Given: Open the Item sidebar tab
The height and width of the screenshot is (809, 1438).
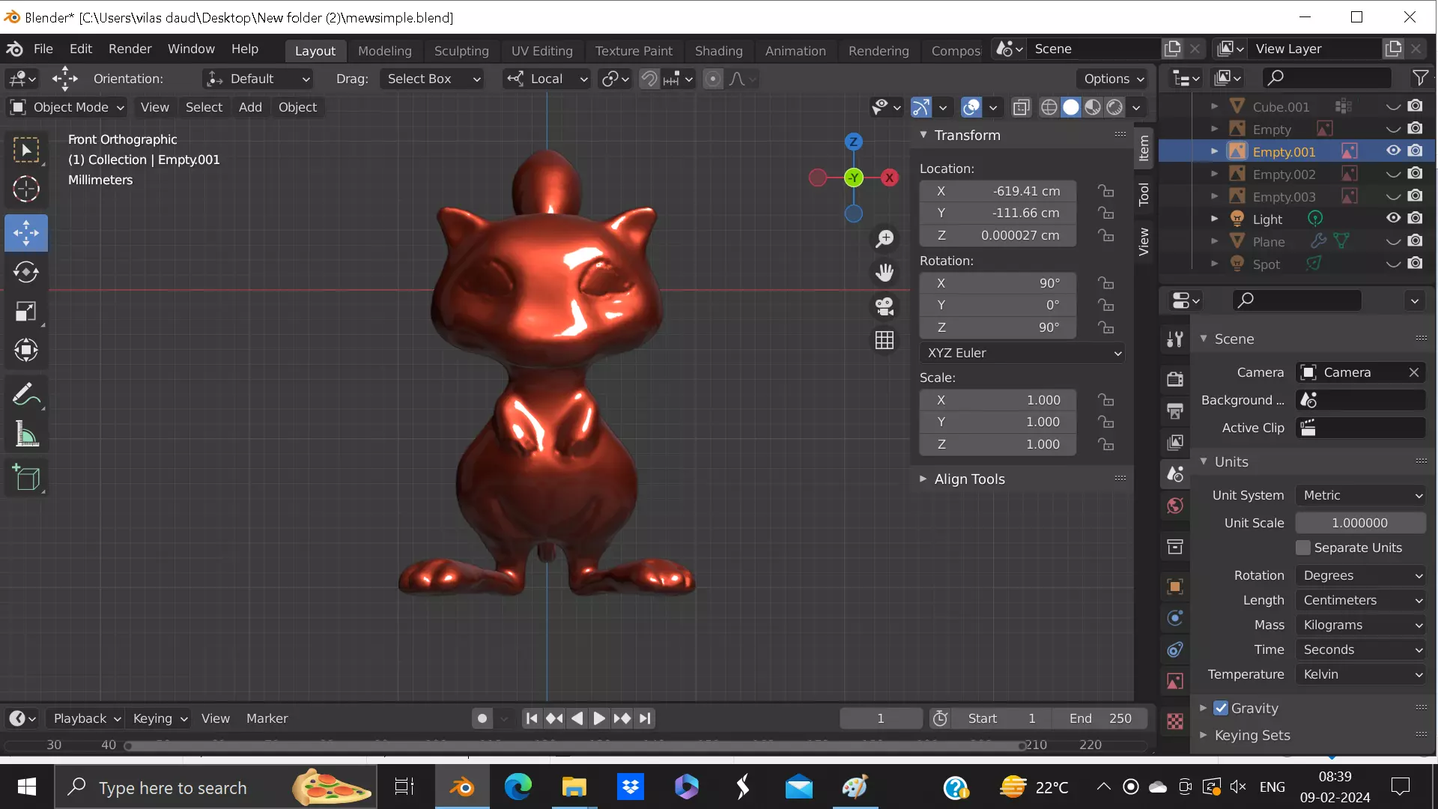Looking at the screenshot, I should (x=1144, y=148).
